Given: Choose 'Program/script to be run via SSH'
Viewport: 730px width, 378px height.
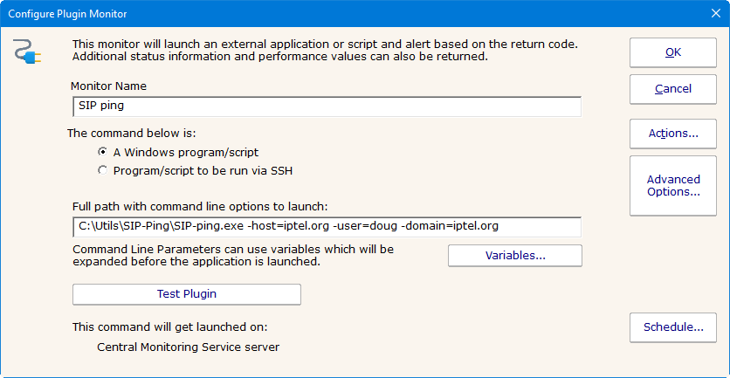Looking at the screenshot, I should (103, 171).
